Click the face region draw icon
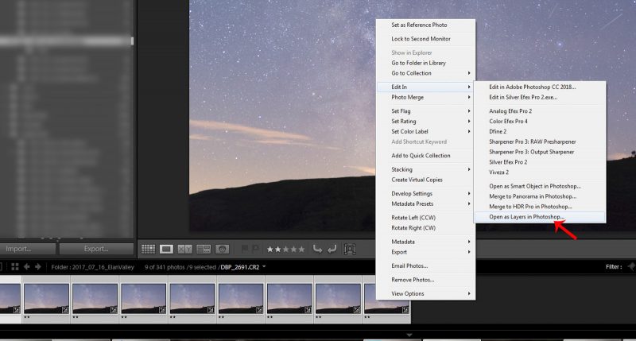The width and height of the screenshot is (636, 341). (350, 249)
